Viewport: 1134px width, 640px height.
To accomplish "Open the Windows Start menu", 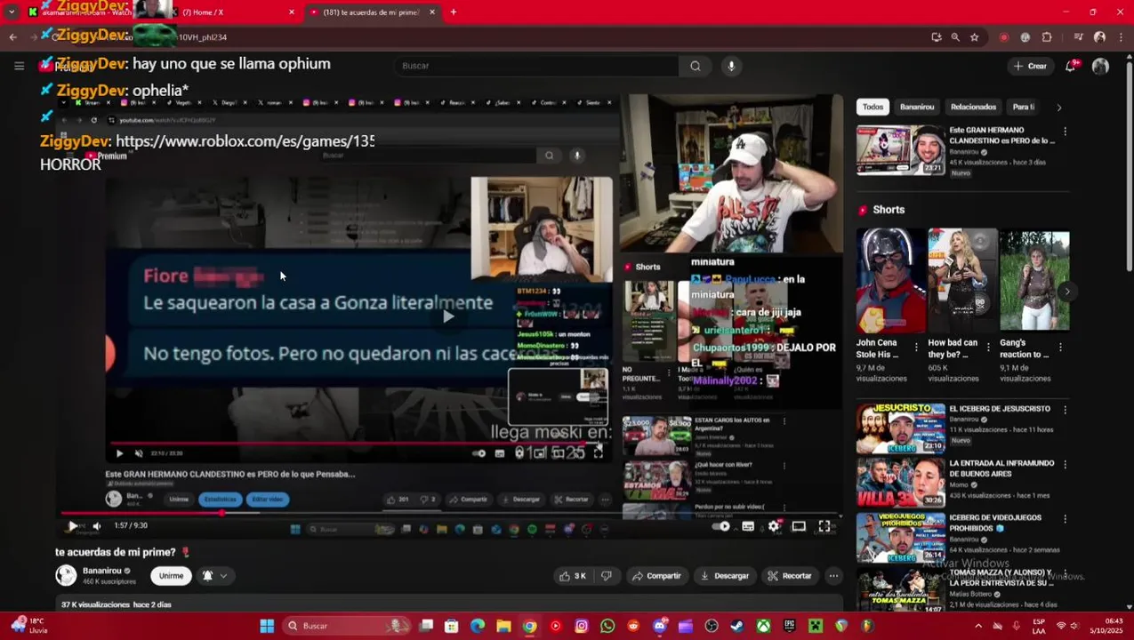I will coord(267,626).
